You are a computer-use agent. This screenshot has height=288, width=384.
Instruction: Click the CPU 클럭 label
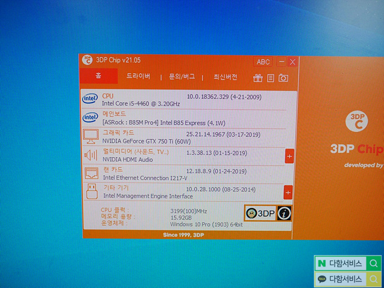pos(115,210)
